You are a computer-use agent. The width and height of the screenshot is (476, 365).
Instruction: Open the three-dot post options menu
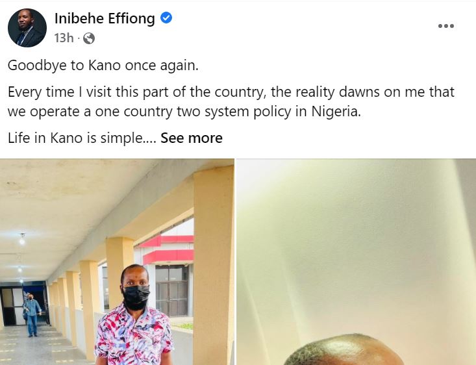click(x=445, y=26)
